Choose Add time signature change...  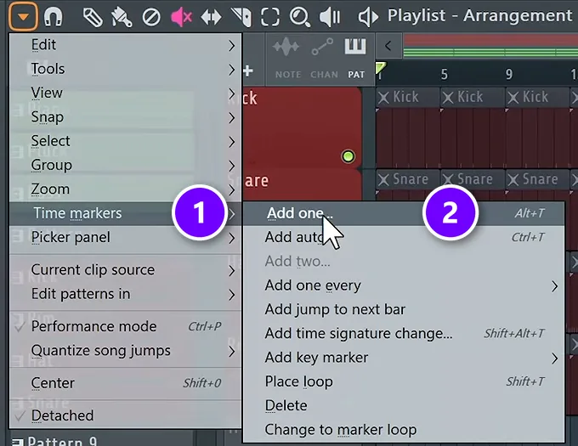(x=404, y=334)
